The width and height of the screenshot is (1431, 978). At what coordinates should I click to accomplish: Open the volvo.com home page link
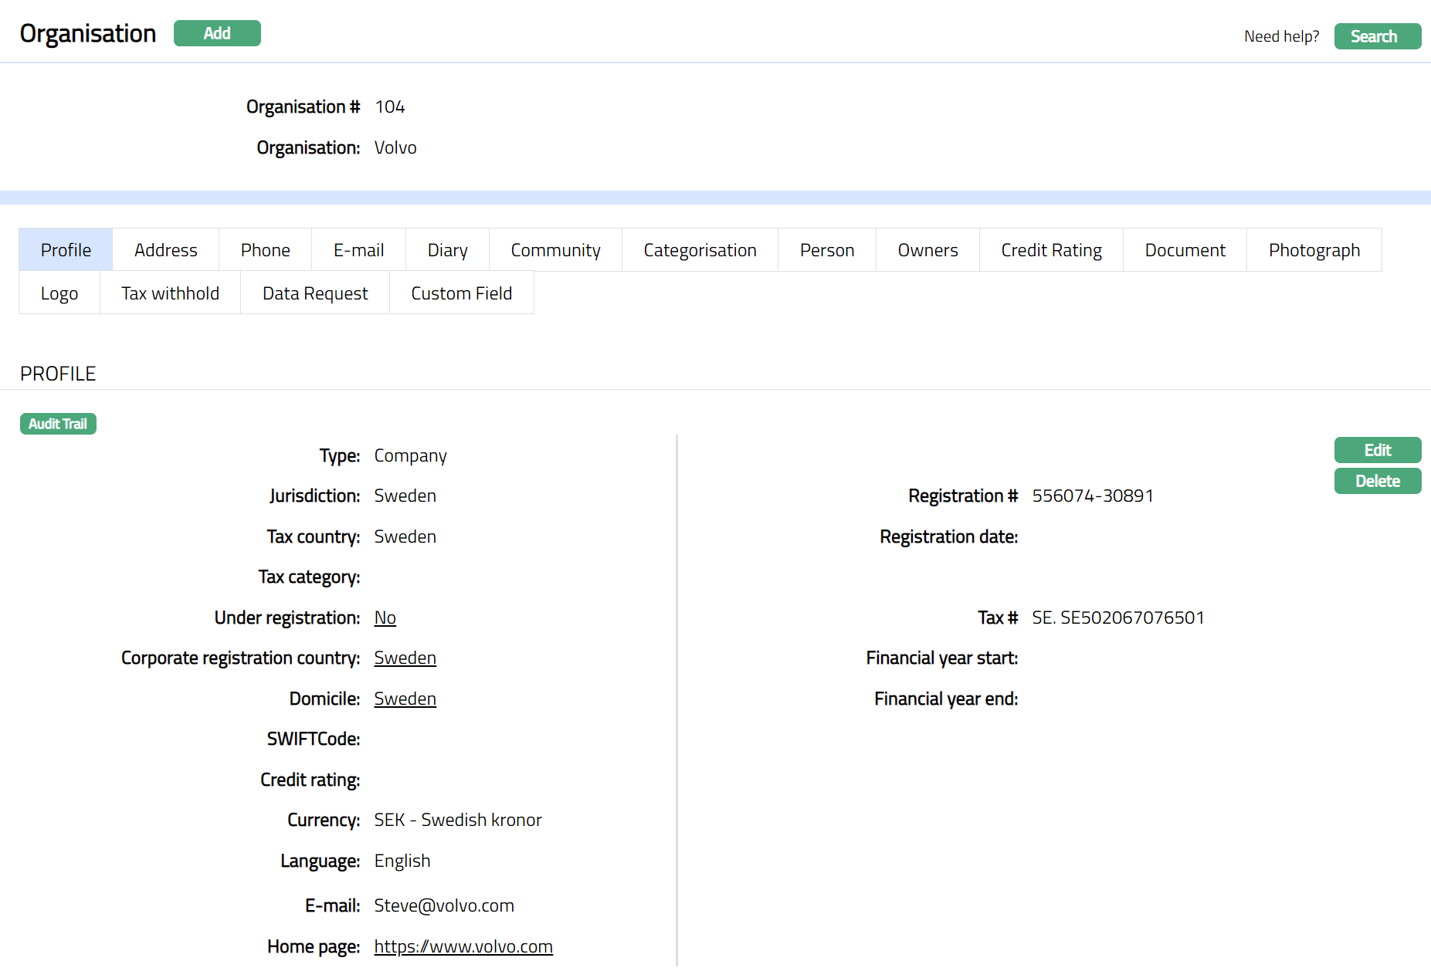coord(463,946)
